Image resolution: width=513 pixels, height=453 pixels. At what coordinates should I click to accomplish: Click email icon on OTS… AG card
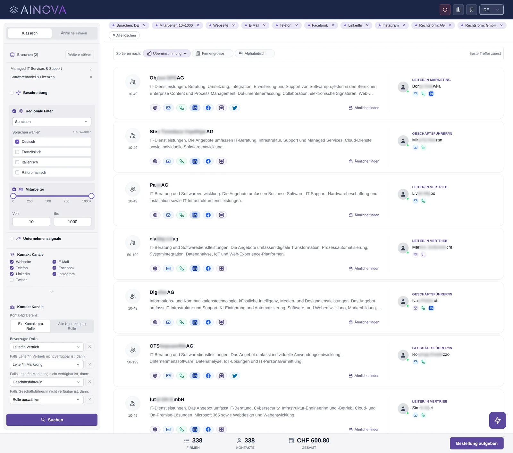(168, 376)
